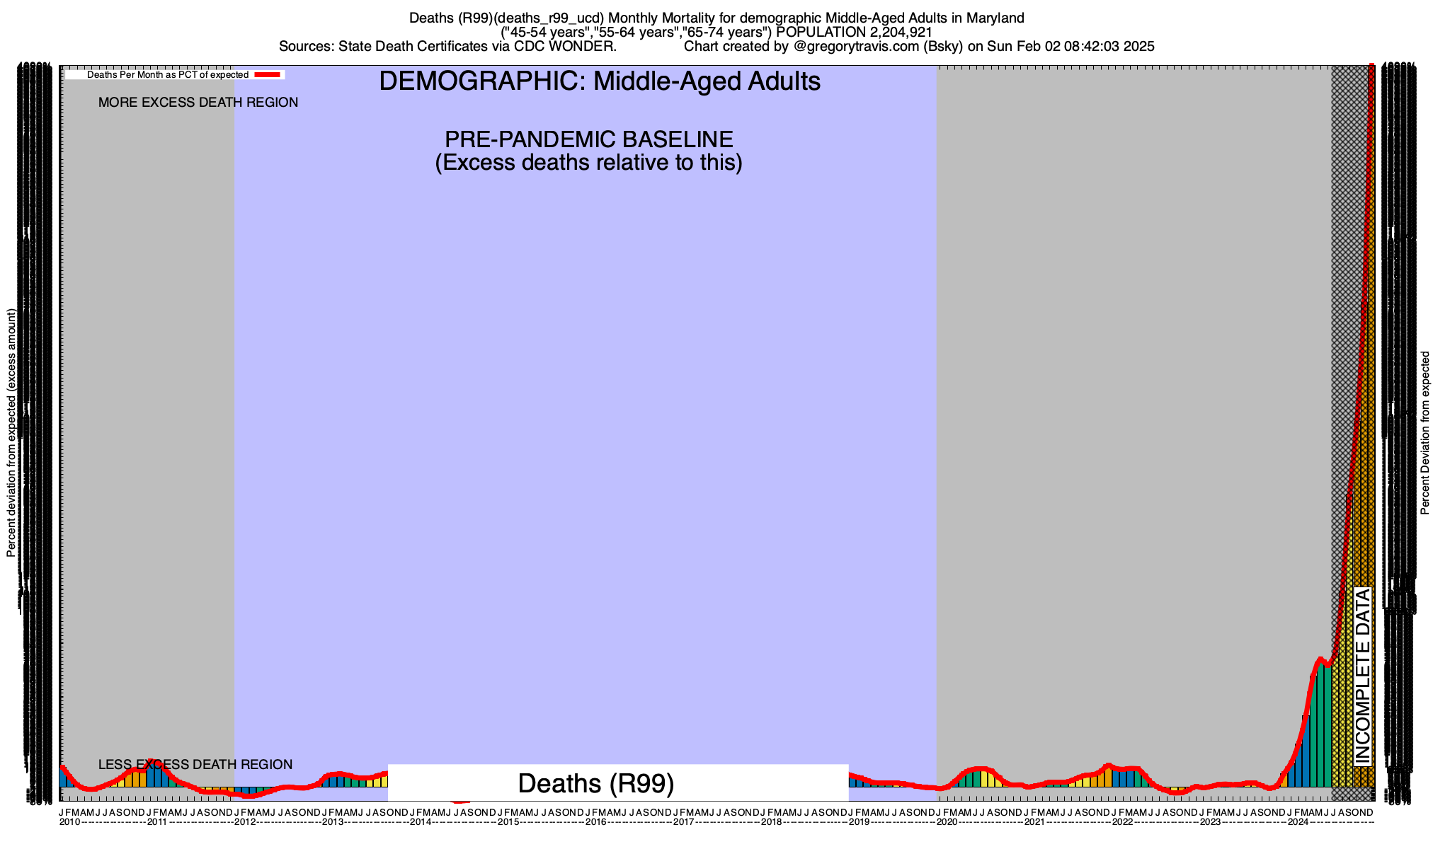The width and height of the screenshot is (1450, 849).
Task: Click the 2014 year marker on the x-axis
Action: coord(420,822)
